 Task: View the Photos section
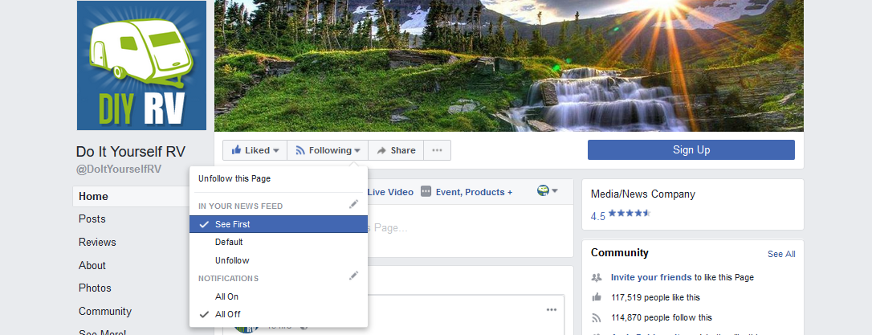pyautogui.click(x=95, y=288)
